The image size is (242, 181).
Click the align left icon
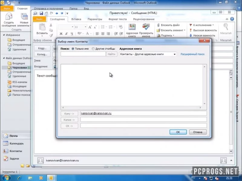tap(97, 34)
